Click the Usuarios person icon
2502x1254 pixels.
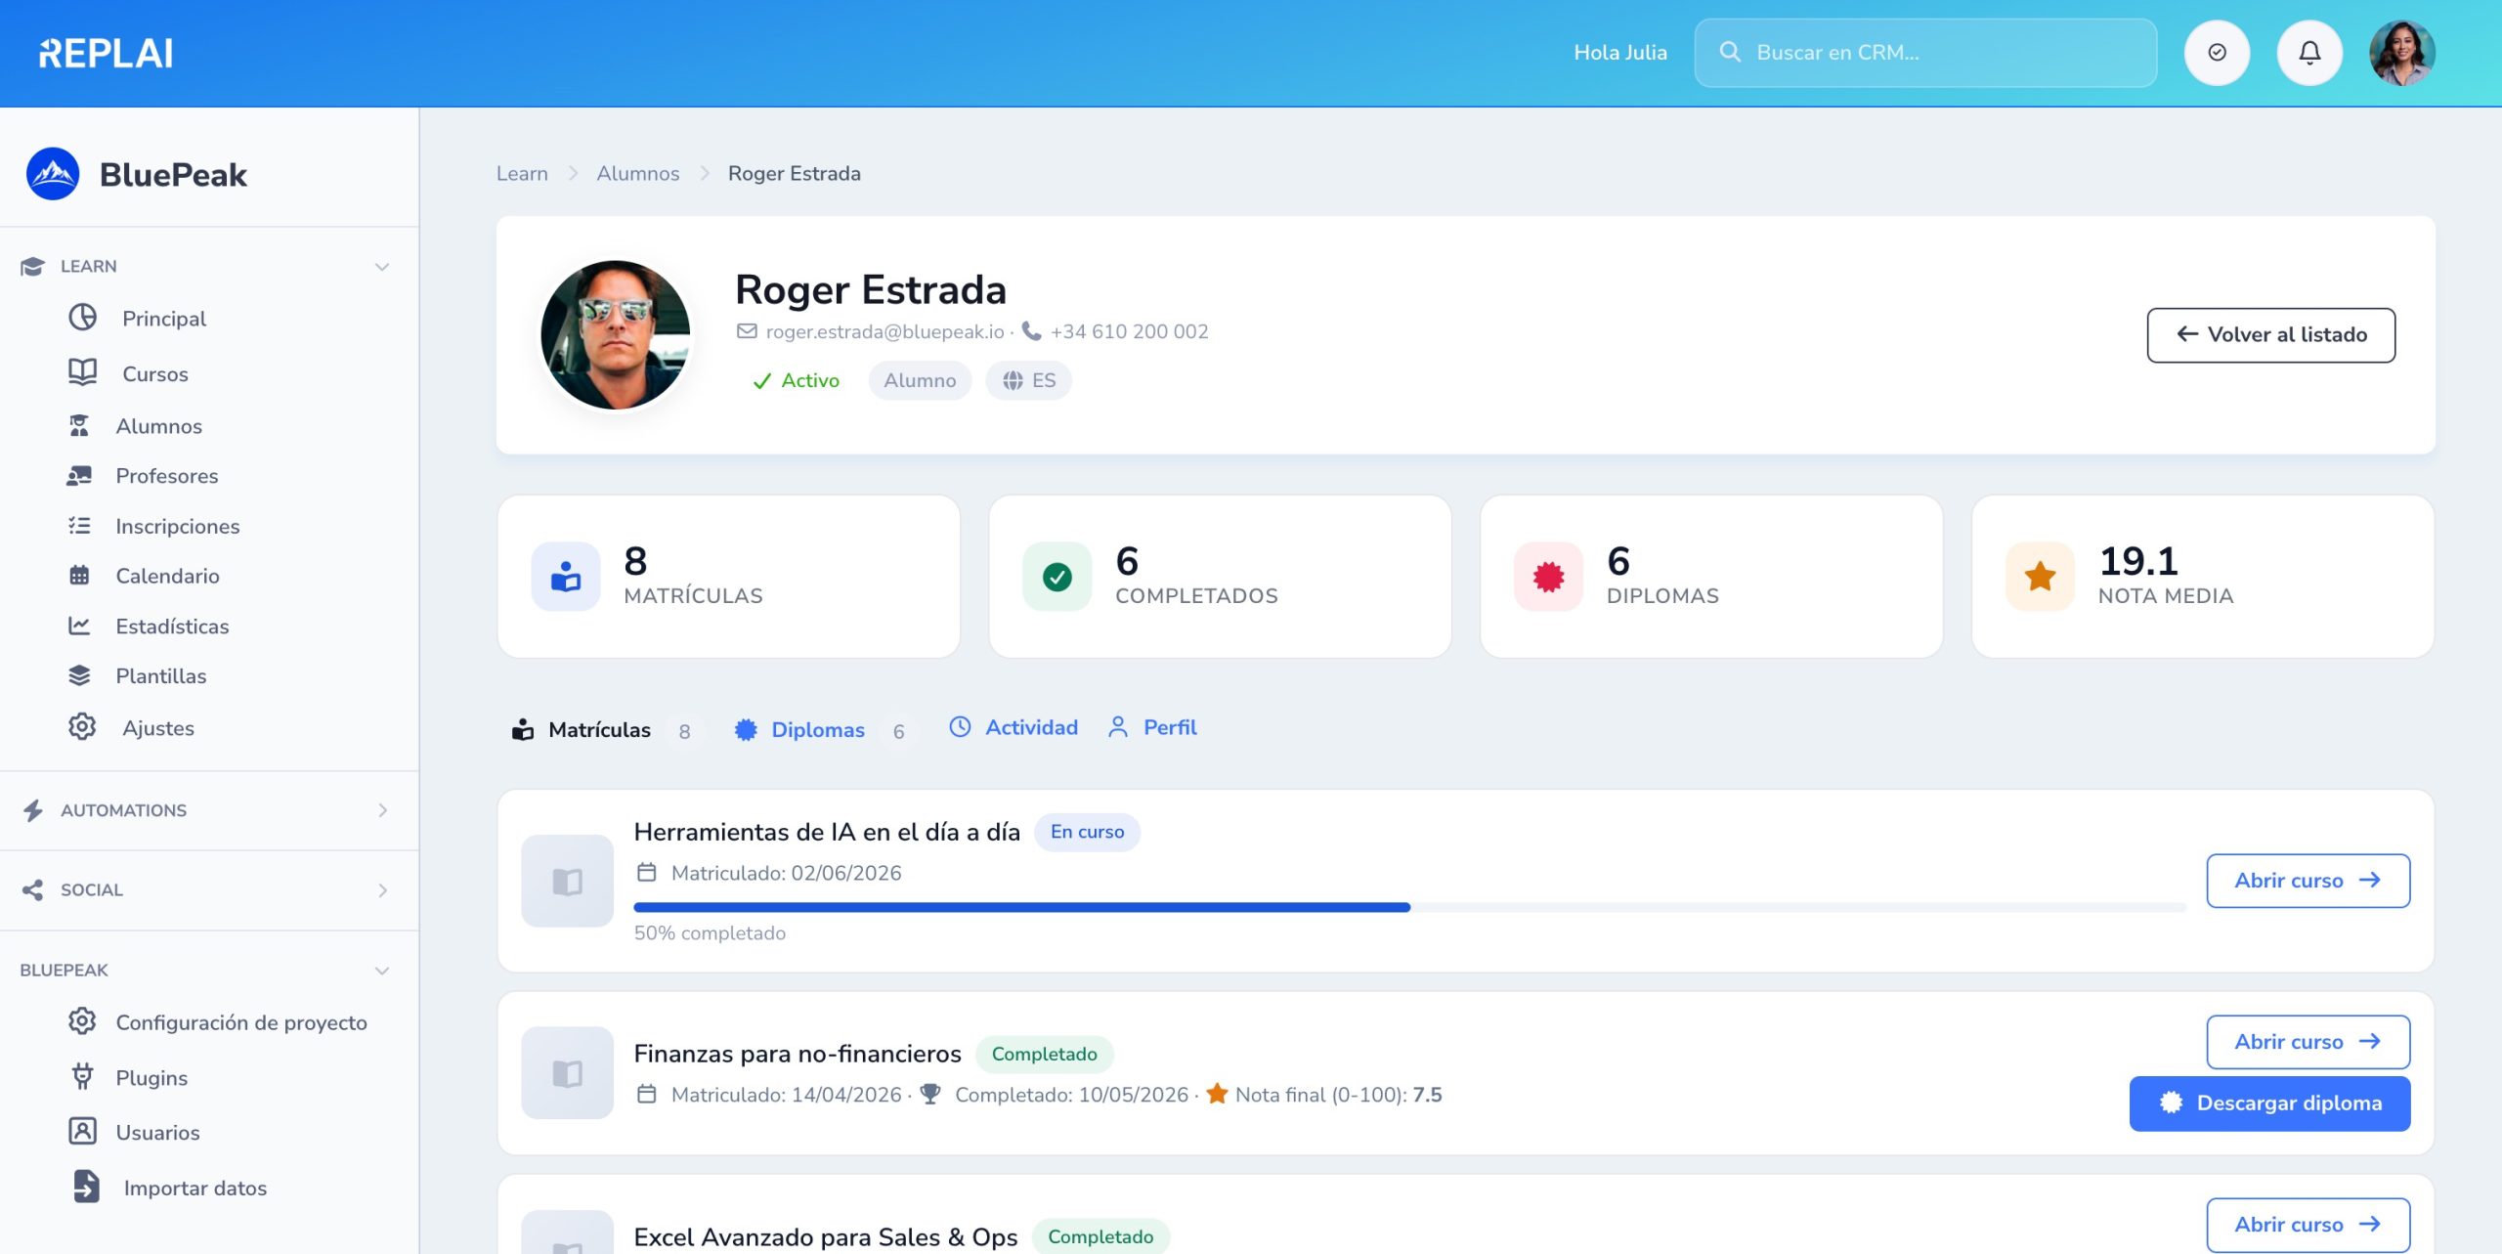pyautogui.click(x=82, y=1131)
